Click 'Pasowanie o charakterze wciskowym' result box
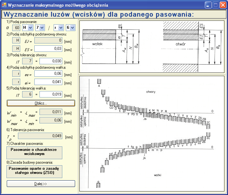228x195 pixels. (34, 153)
